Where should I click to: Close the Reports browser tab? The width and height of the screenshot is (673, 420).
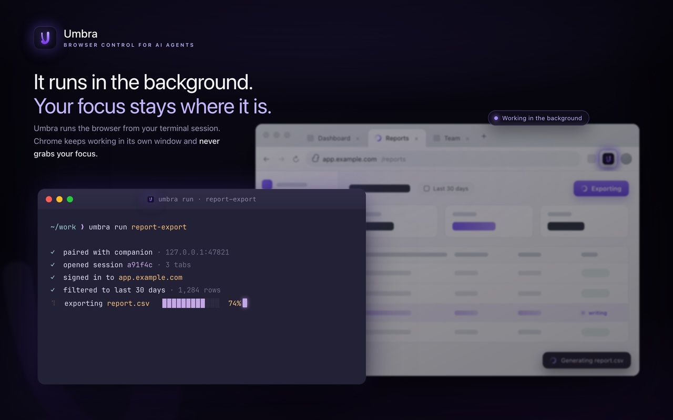pyautogui.click(x=416, y=139)
